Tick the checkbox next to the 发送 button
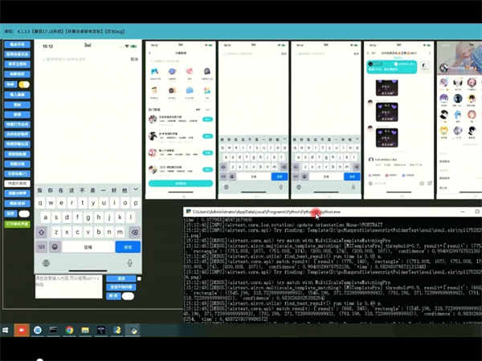Screen dimensions: 482x361 coord(138,278)
